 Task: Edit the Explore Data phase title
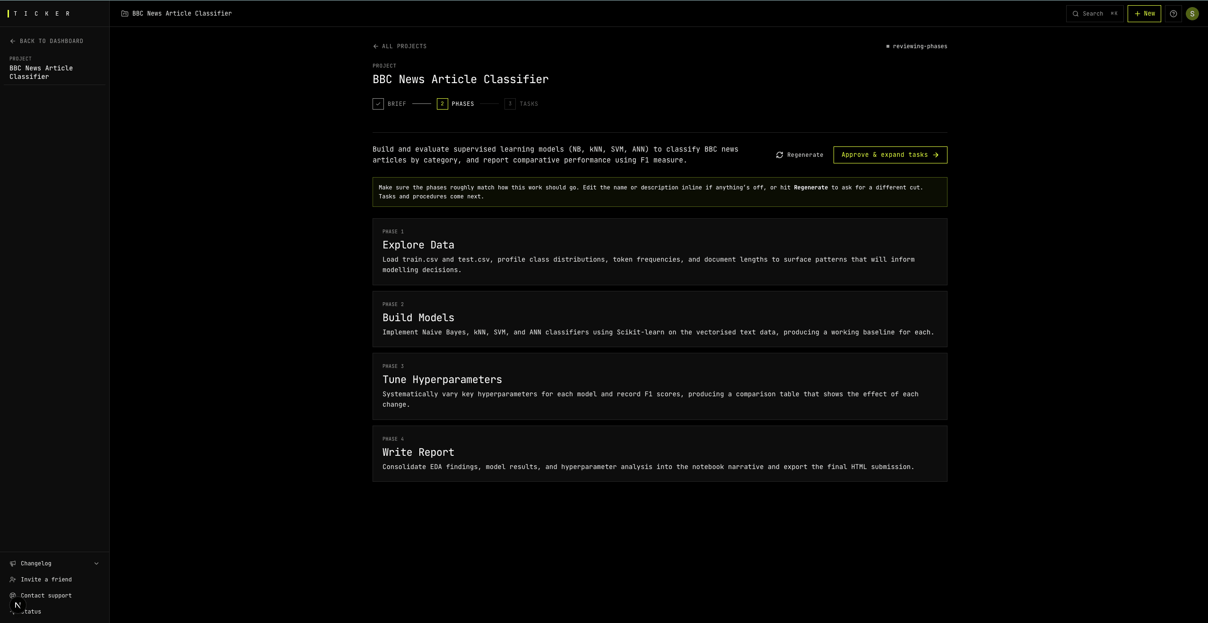click(418, 245)
